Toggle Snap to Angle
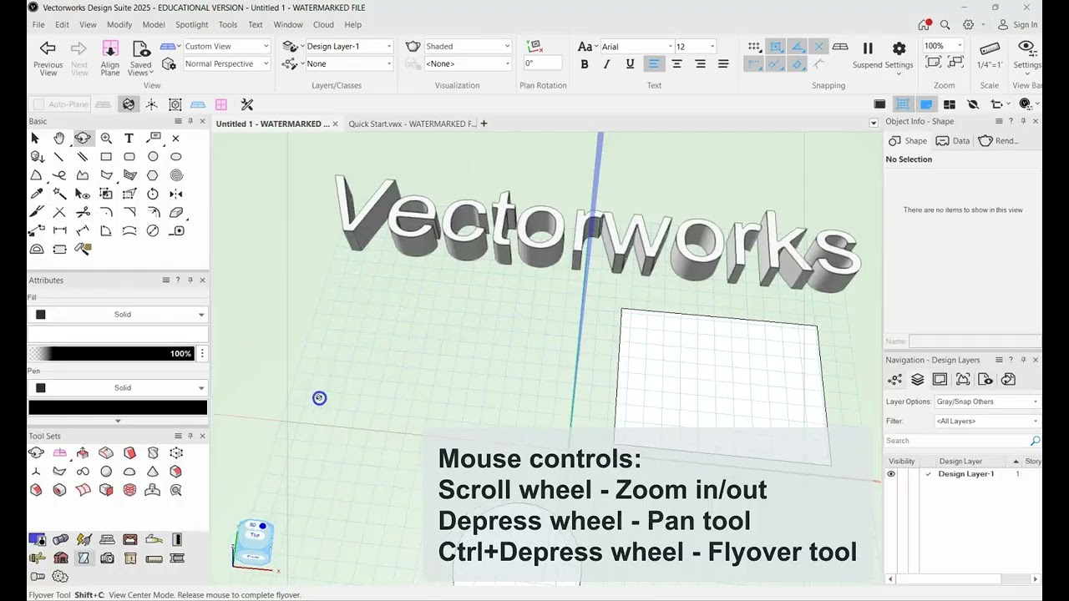The height and width of the screenshot is (601, 1069). [798, 47]
